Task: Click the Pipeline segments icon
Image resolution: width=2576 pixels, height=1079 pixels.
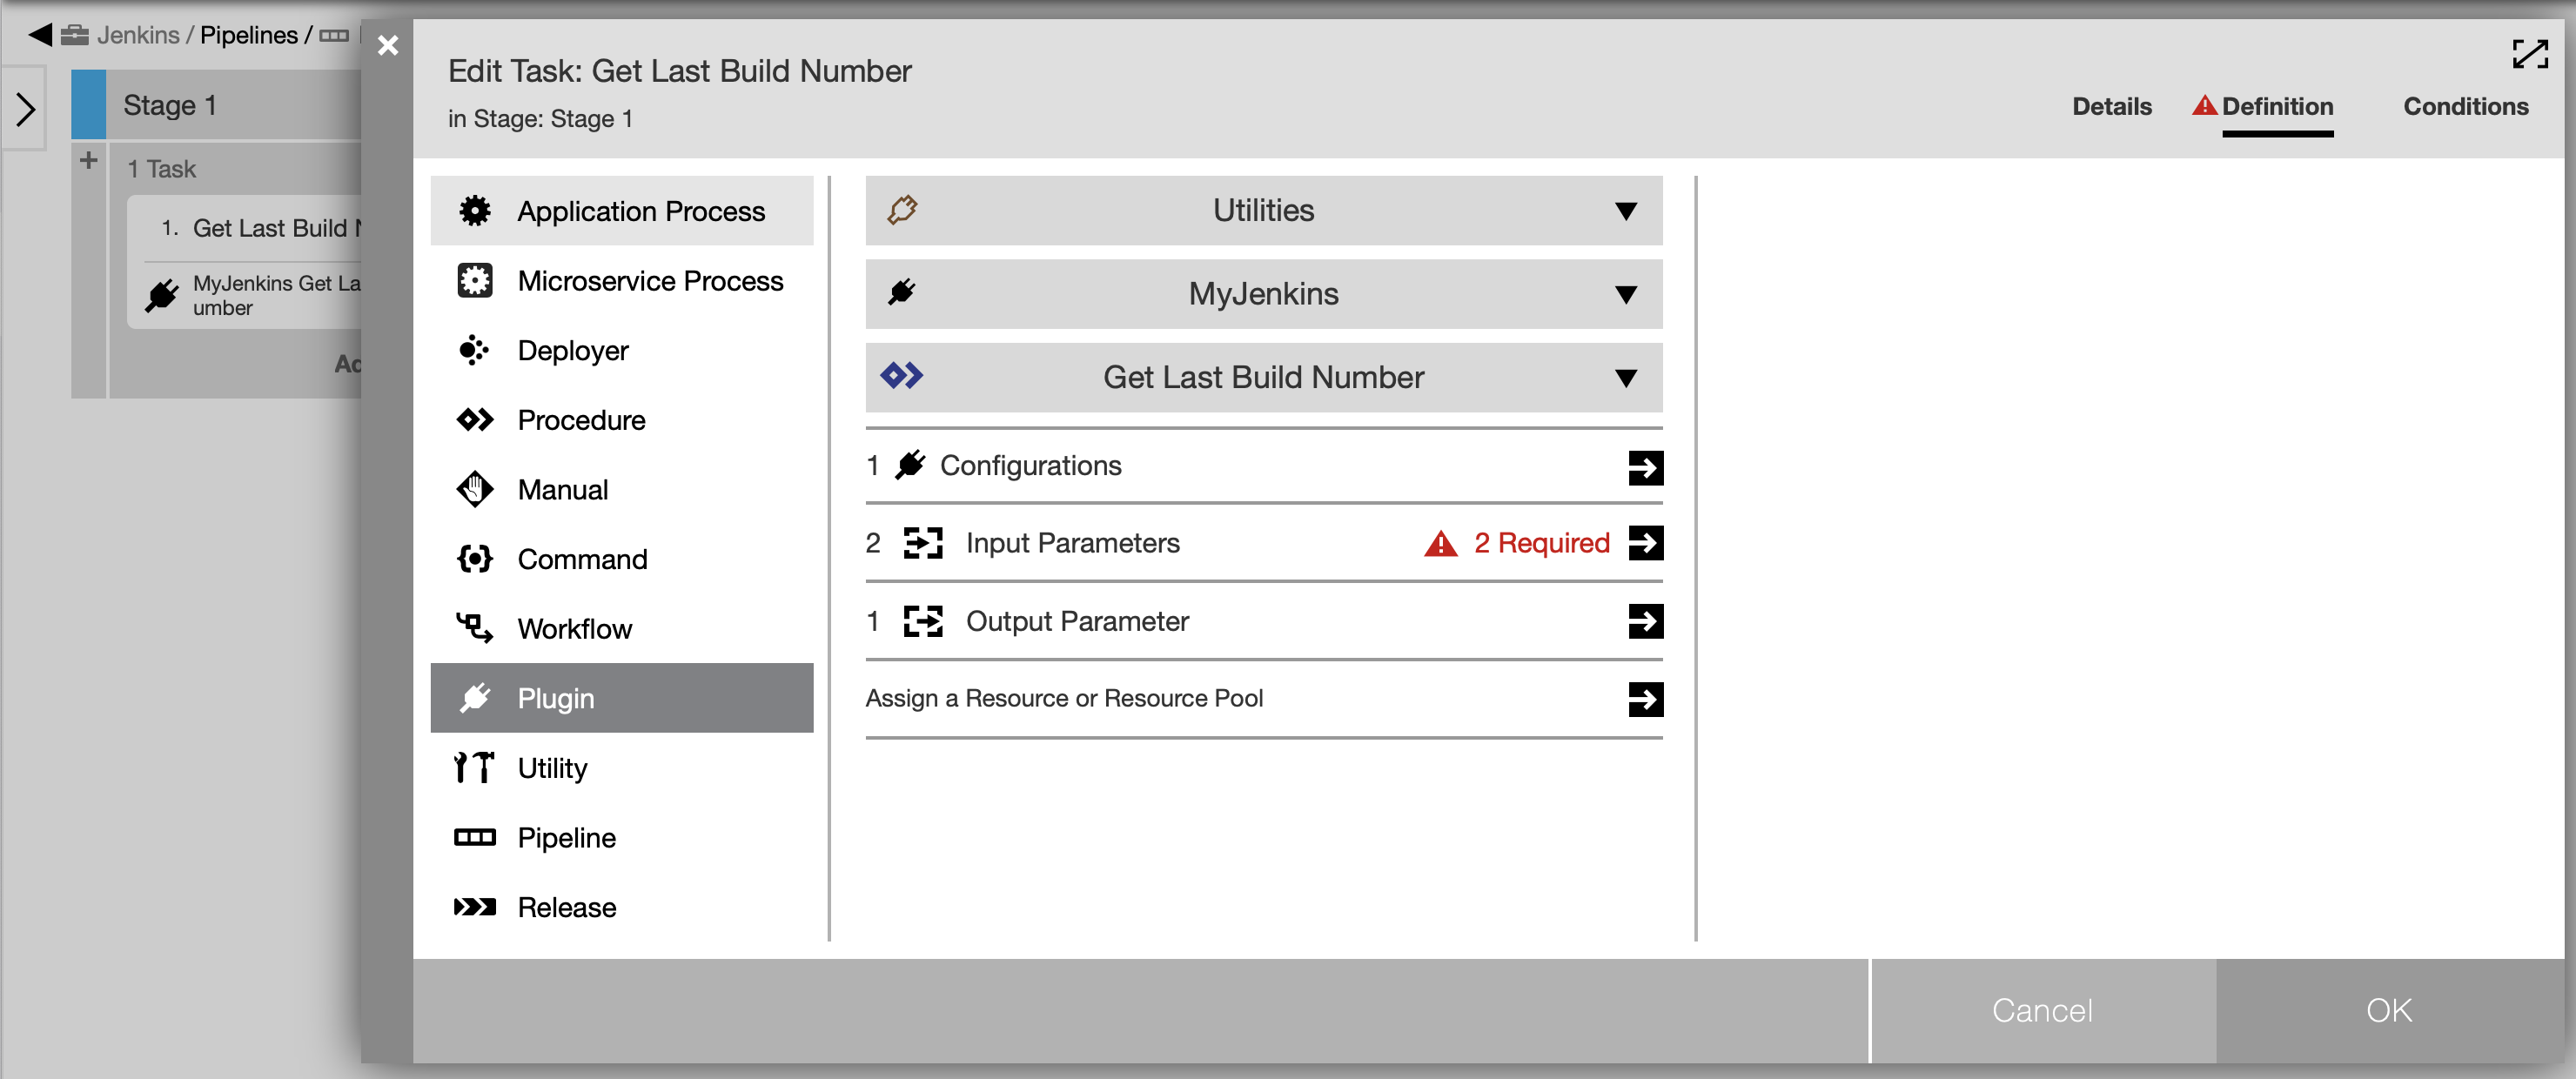Action: click(x=475, y=838)
